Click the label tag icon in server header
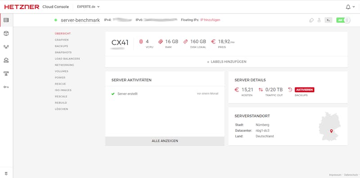The width and height of the screenshot is (360, 178). 311,20
